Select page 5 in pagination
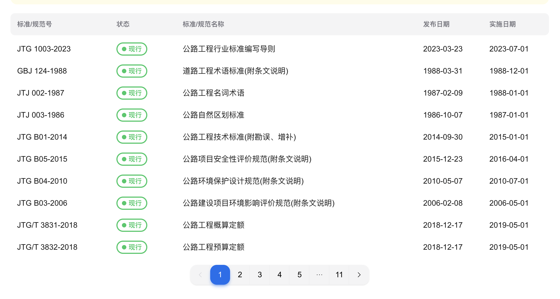Viewport: 560px width, 299px height. pos(299,275)
